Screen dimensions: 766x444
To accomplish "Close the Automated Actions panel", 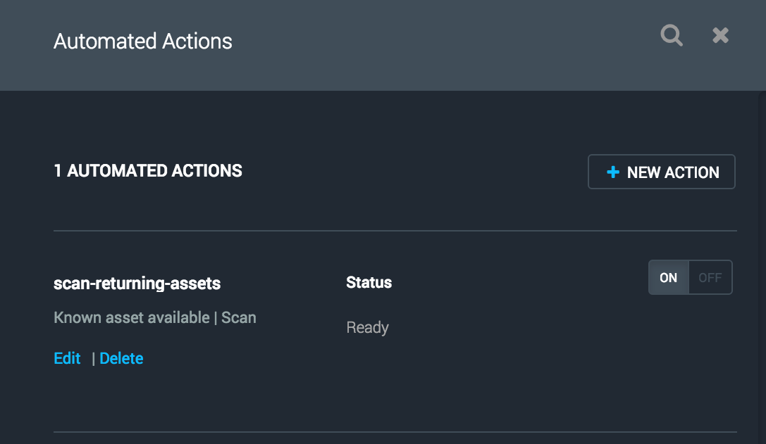I will pos(720,35).
